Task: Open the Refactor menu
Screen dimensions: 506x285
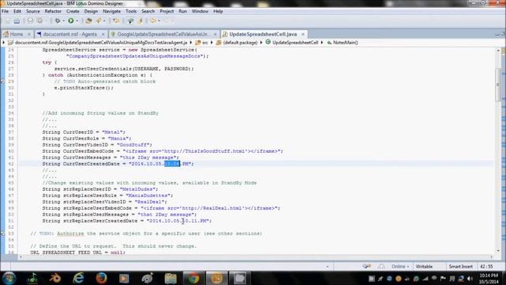Action: pos(53,11)
